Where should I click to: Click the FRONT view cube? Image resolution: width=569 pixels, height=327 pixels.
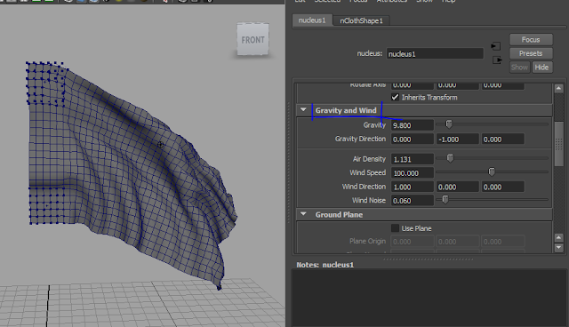(252, 39)
